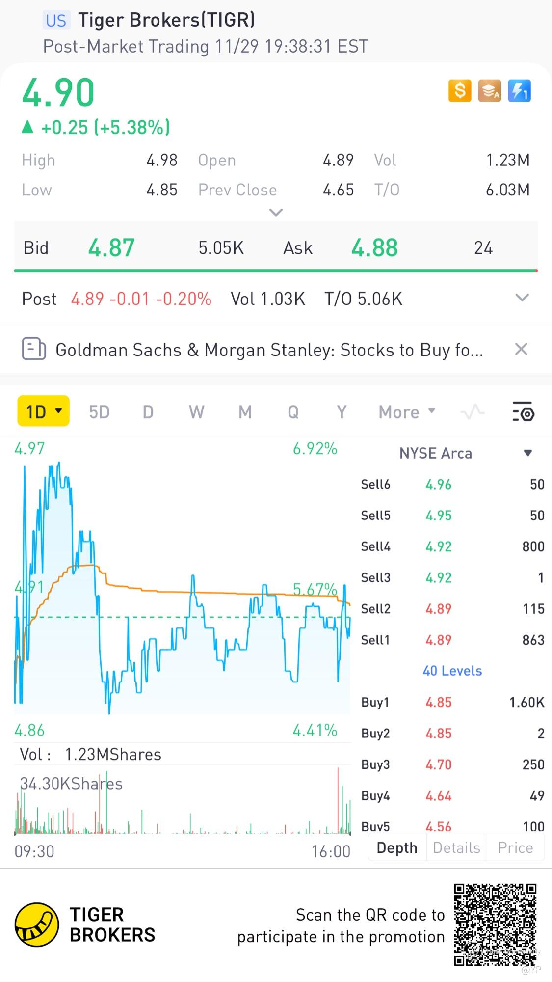Screen dimensions: 552x982
Task: Tap the Prev Close value 4.65
Action: click(x=338, y=190)
